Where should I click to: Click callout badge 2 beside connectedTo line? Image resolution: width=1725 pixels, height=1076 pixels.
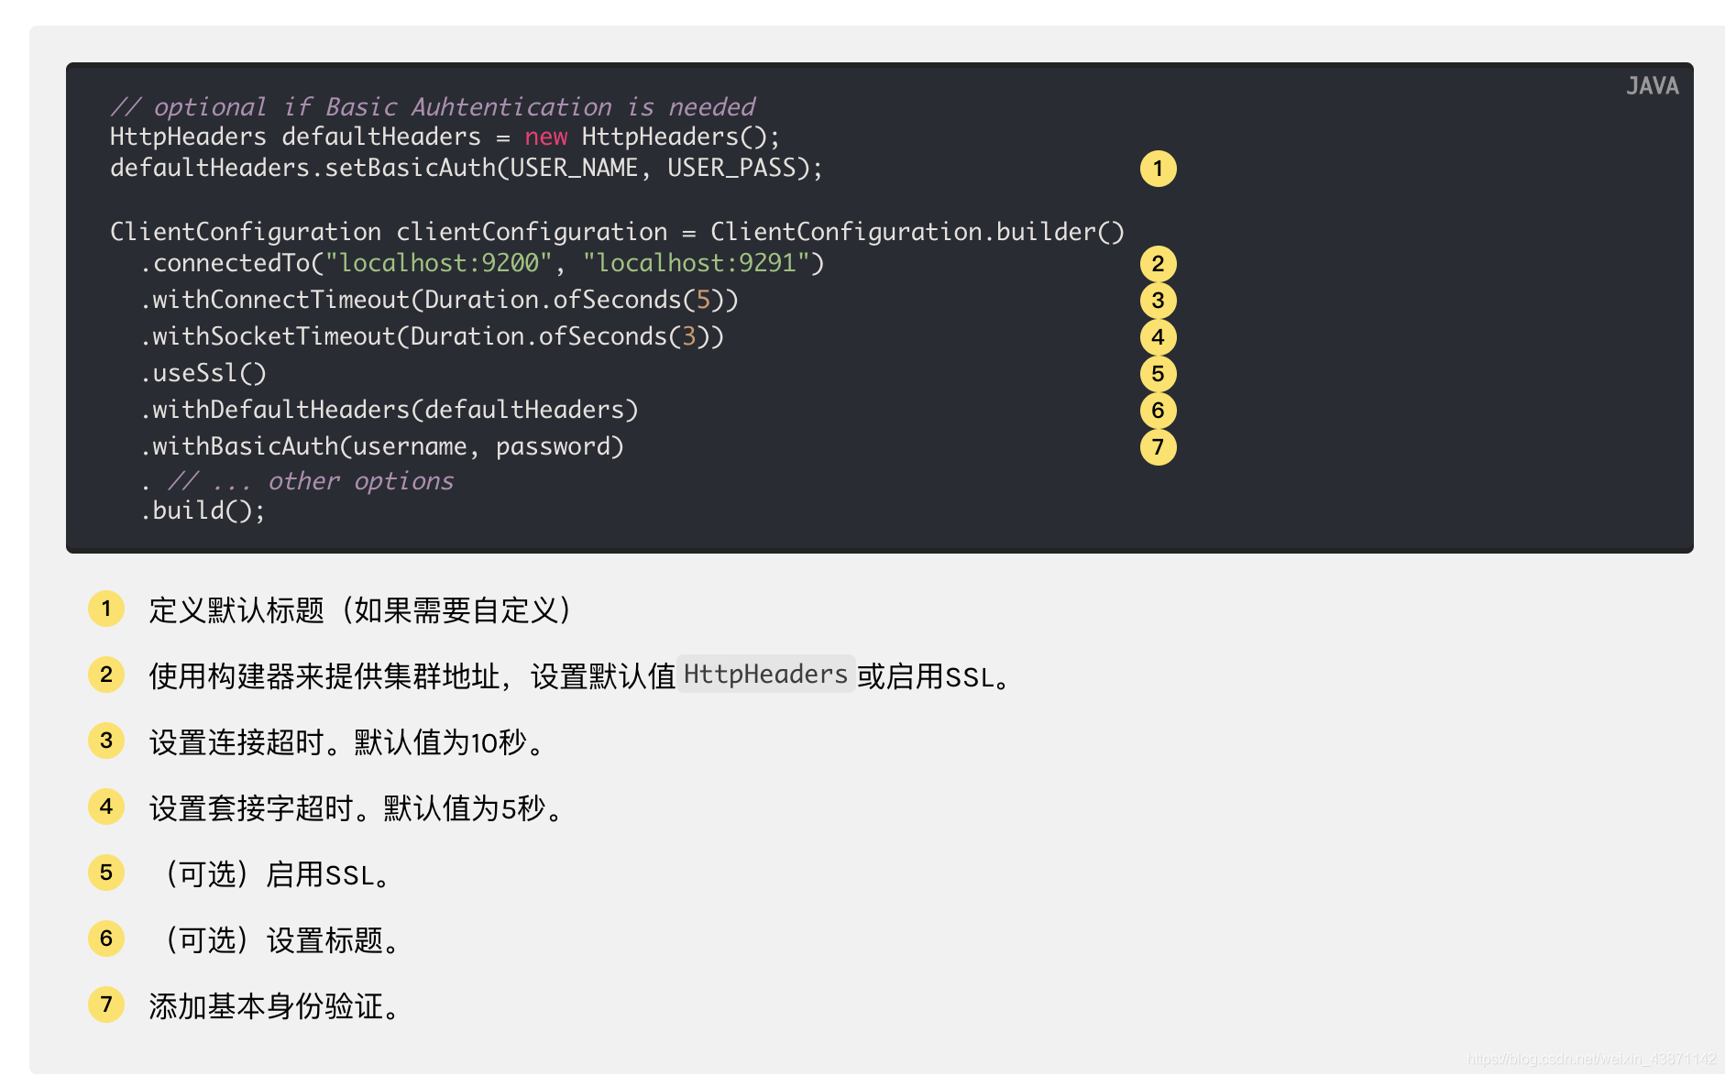[x=1158, y=264]
